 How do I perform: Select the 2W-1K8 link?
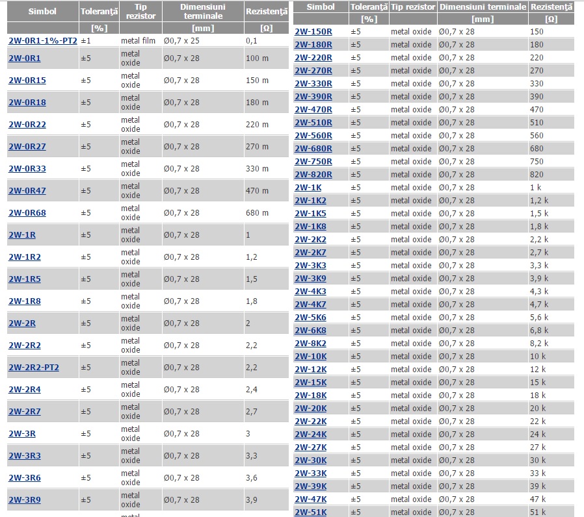311,227
